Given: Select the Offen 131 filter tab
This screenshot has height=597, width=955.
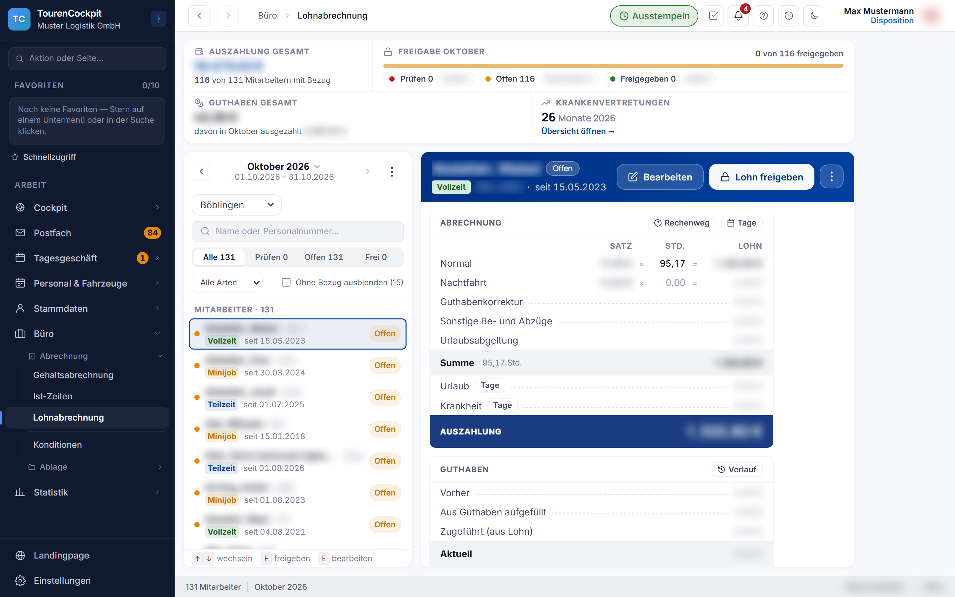Looking at the screenshot, I should (x=323, y=257).
